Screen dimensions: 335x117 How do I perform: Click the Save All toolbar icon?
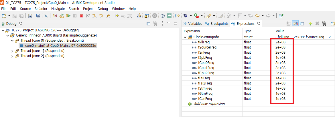[x=21, y=16]
